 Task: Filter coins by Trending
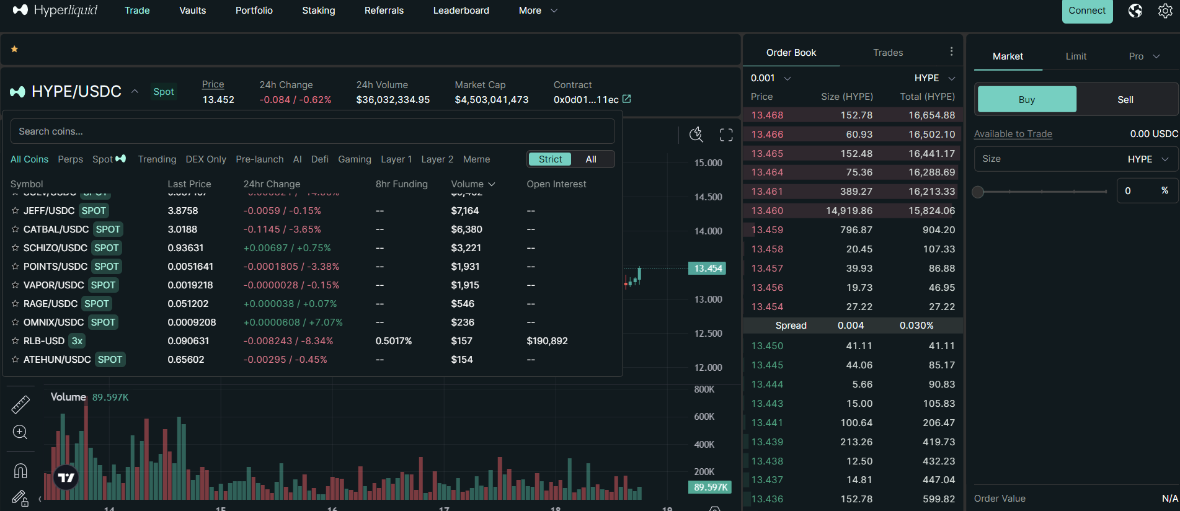pos(157,159)
